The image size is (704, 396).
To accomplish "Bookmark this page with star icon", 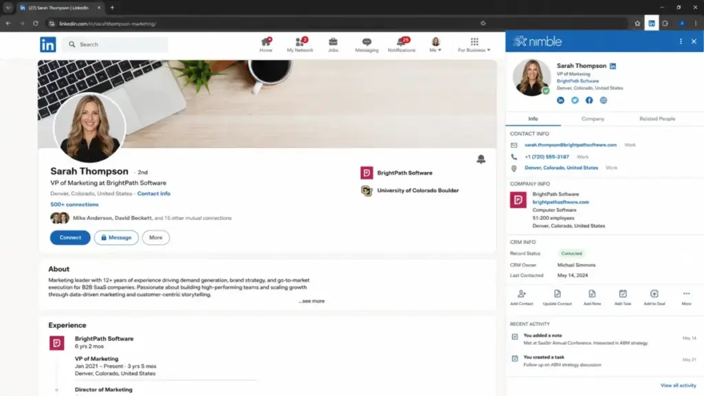I will (637, 23).
